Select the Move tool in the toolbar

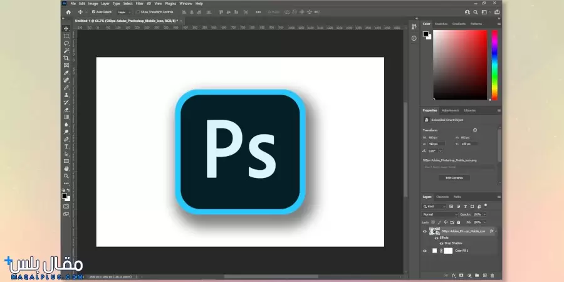tap(66, 28)
